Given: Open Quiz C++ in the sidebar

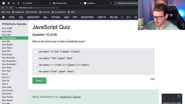Looking at the screenshot, I should coord(6,77).
